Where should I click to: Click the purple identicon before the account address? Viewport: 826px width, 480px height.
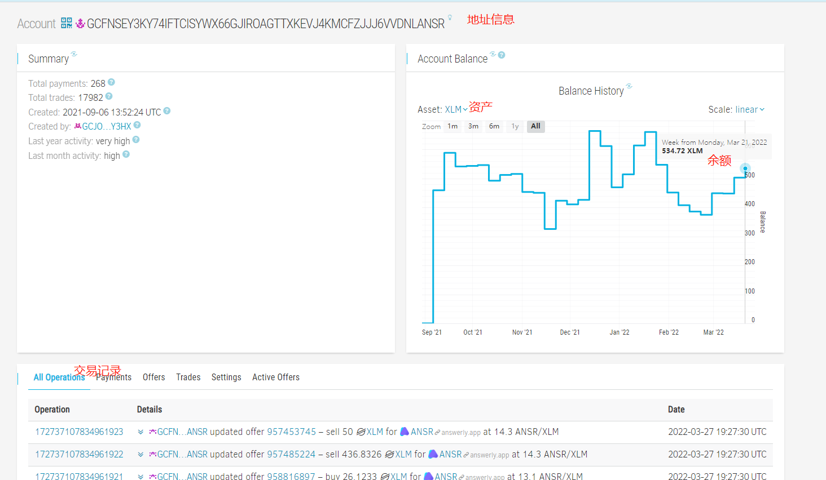(80, 23)
